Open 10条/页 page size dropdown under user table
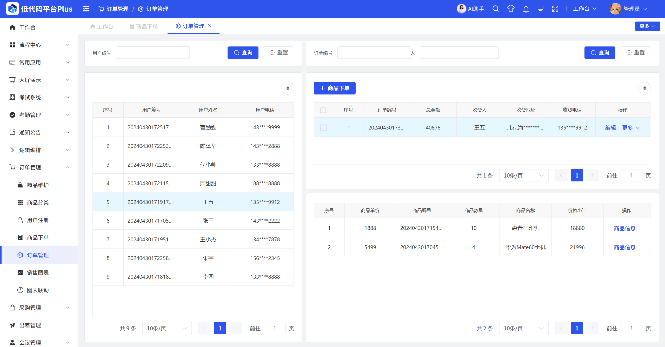 coord(167,328)
